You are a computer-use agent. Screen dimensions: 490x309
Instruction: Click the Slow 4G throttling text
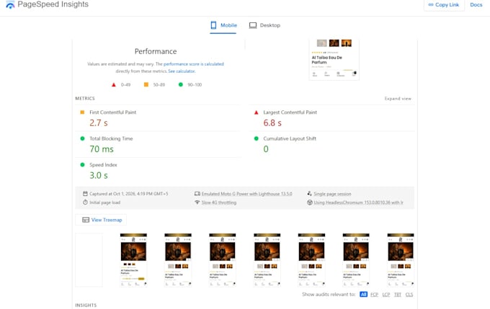219,203
